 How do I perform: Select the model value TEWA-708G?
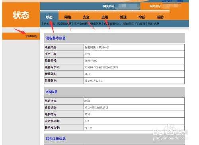click(91, 61)
